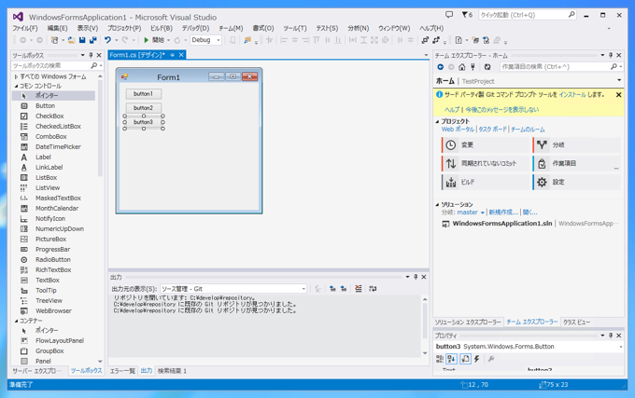The width and height of the screenshot is (635, 398).
Task: Click 今後このメッセージを表示しない link
Action: [x=502, y=109]
